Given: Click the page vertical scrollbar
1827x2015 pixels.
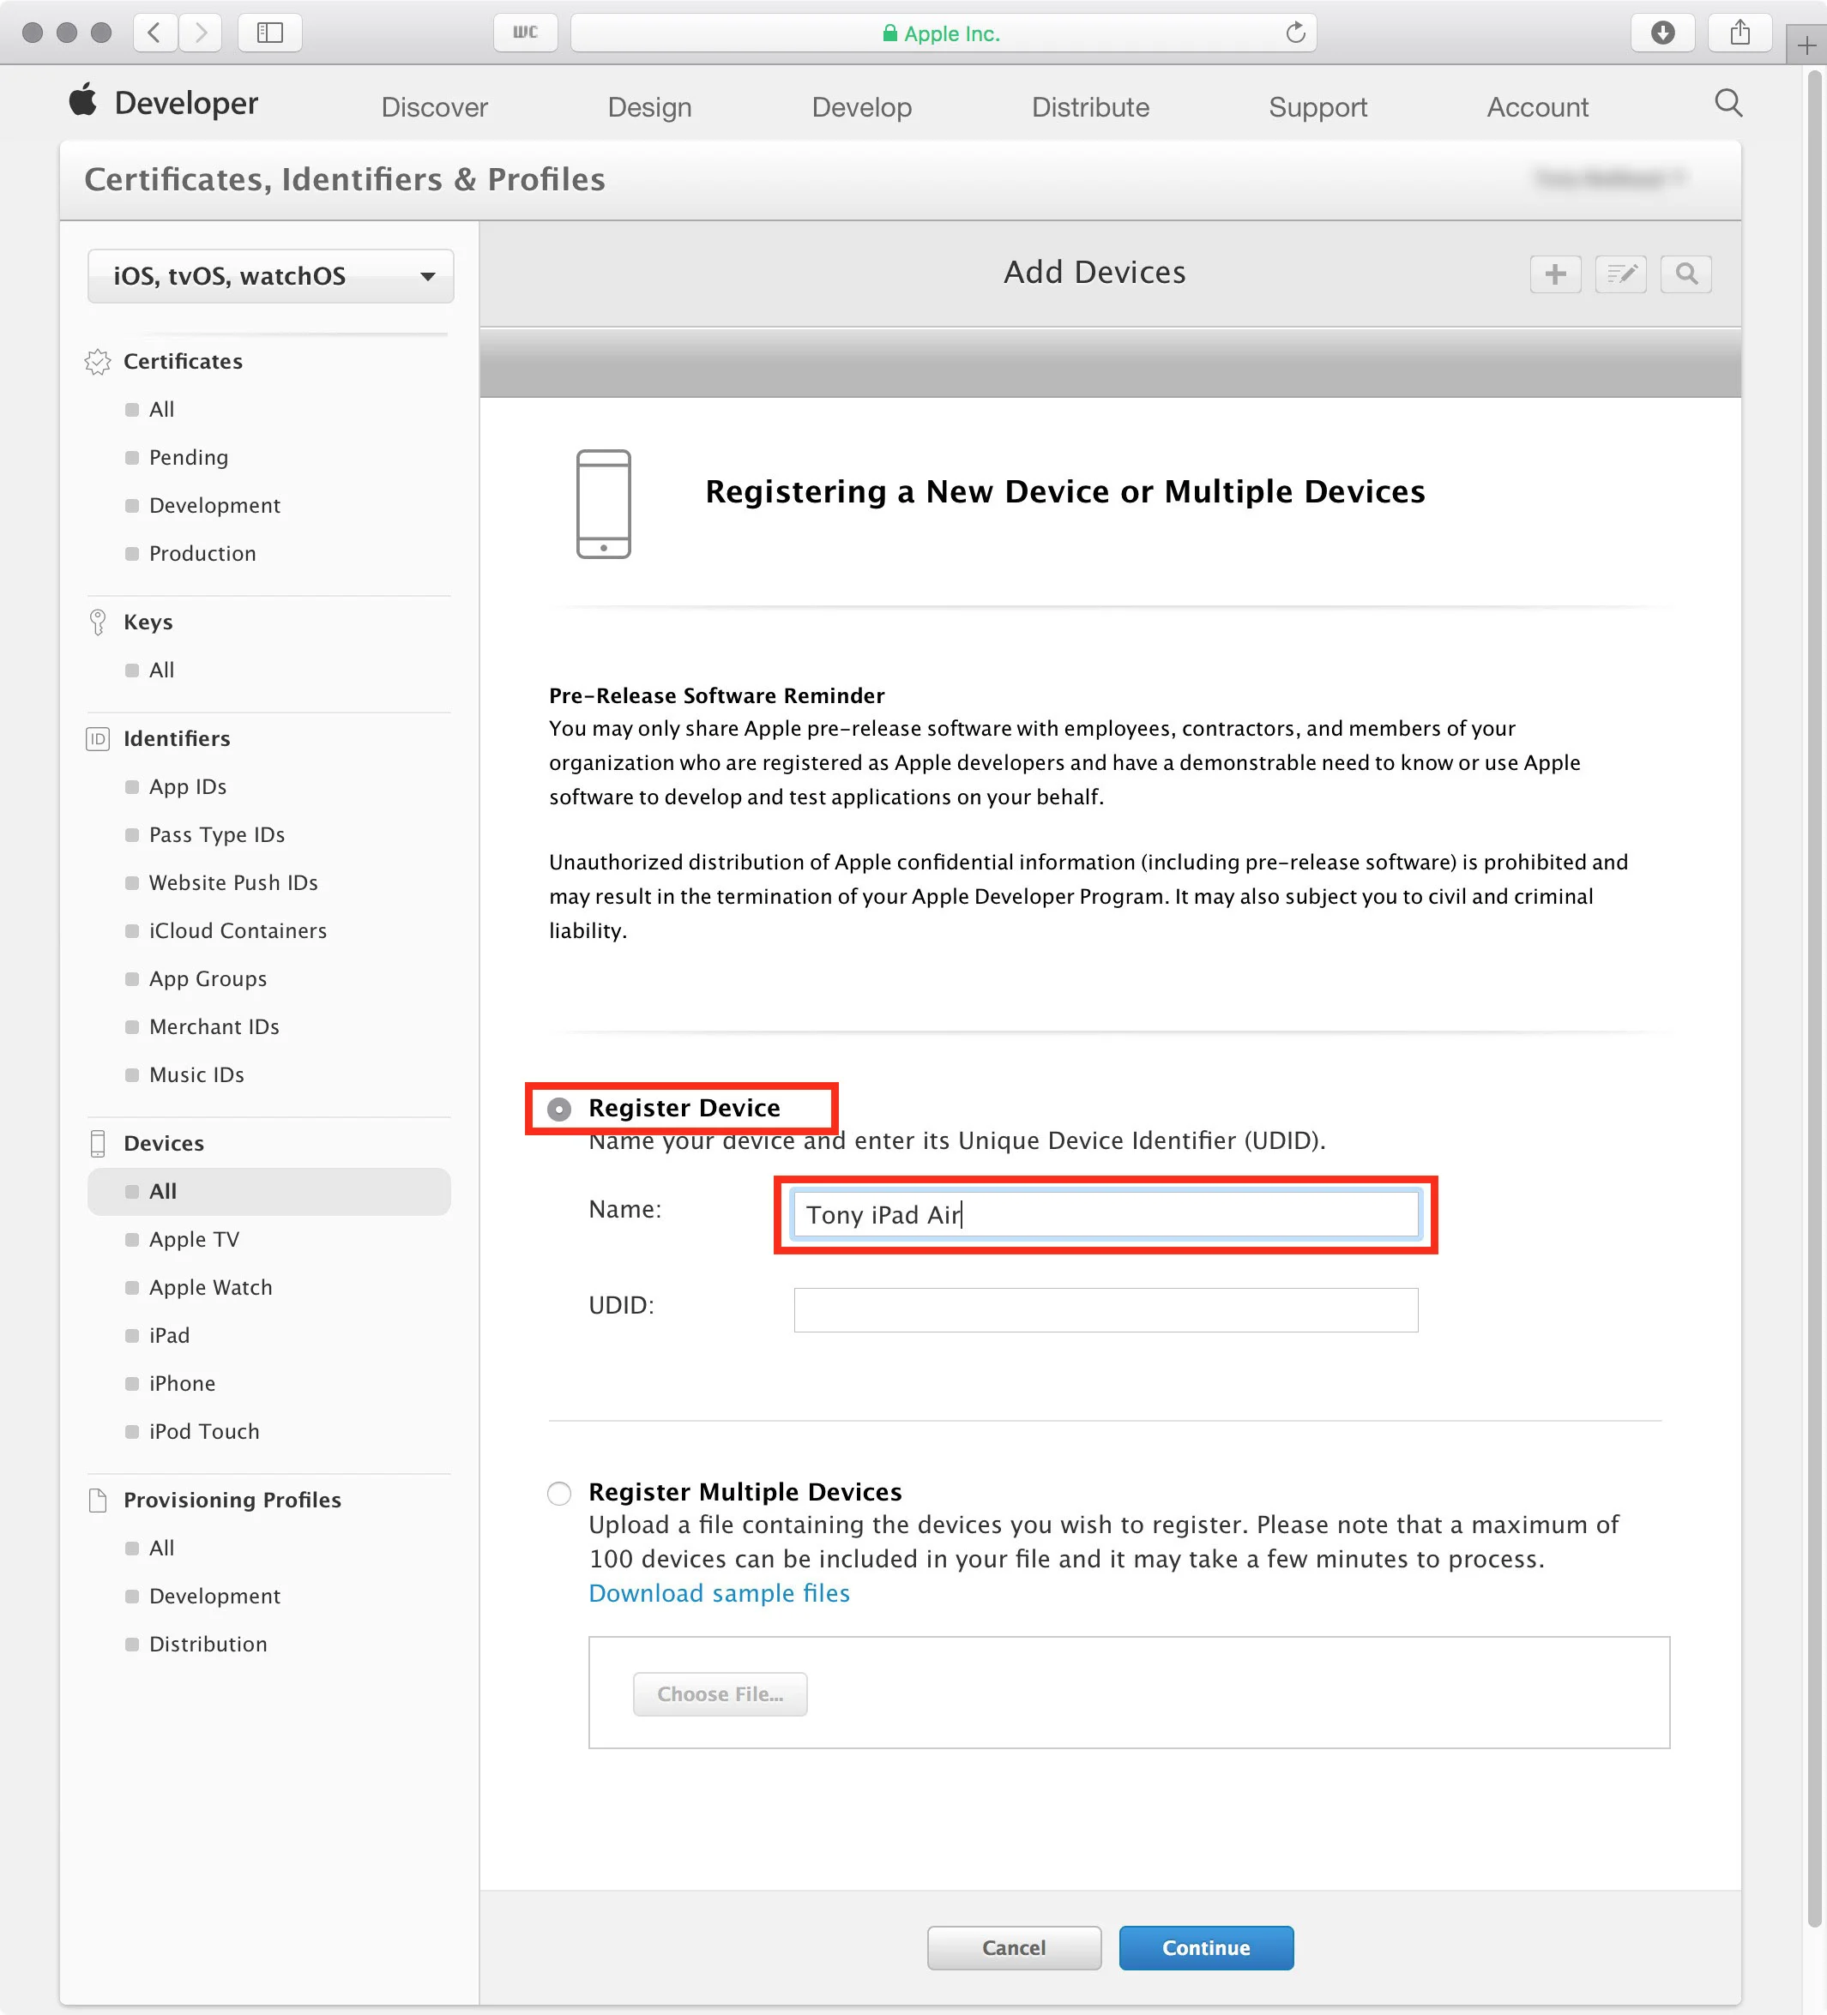Looking at the screenshot, I should pos(1814,1000).
